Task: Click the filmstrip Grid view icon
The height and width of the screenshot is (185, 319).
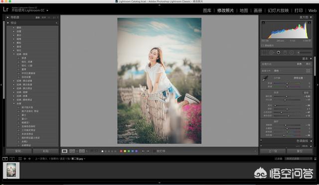Action: tap(20, 159)
